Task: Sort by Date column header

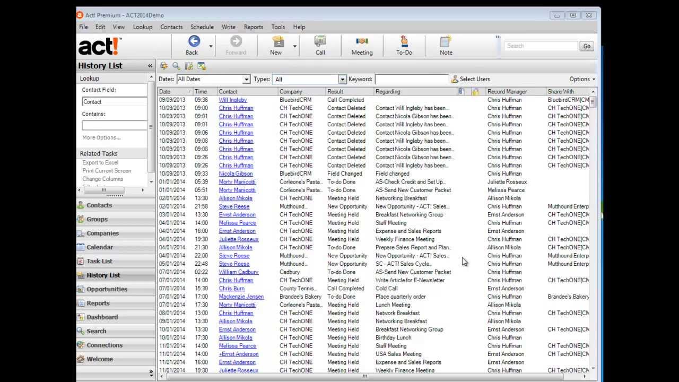Action: point(176,92)
